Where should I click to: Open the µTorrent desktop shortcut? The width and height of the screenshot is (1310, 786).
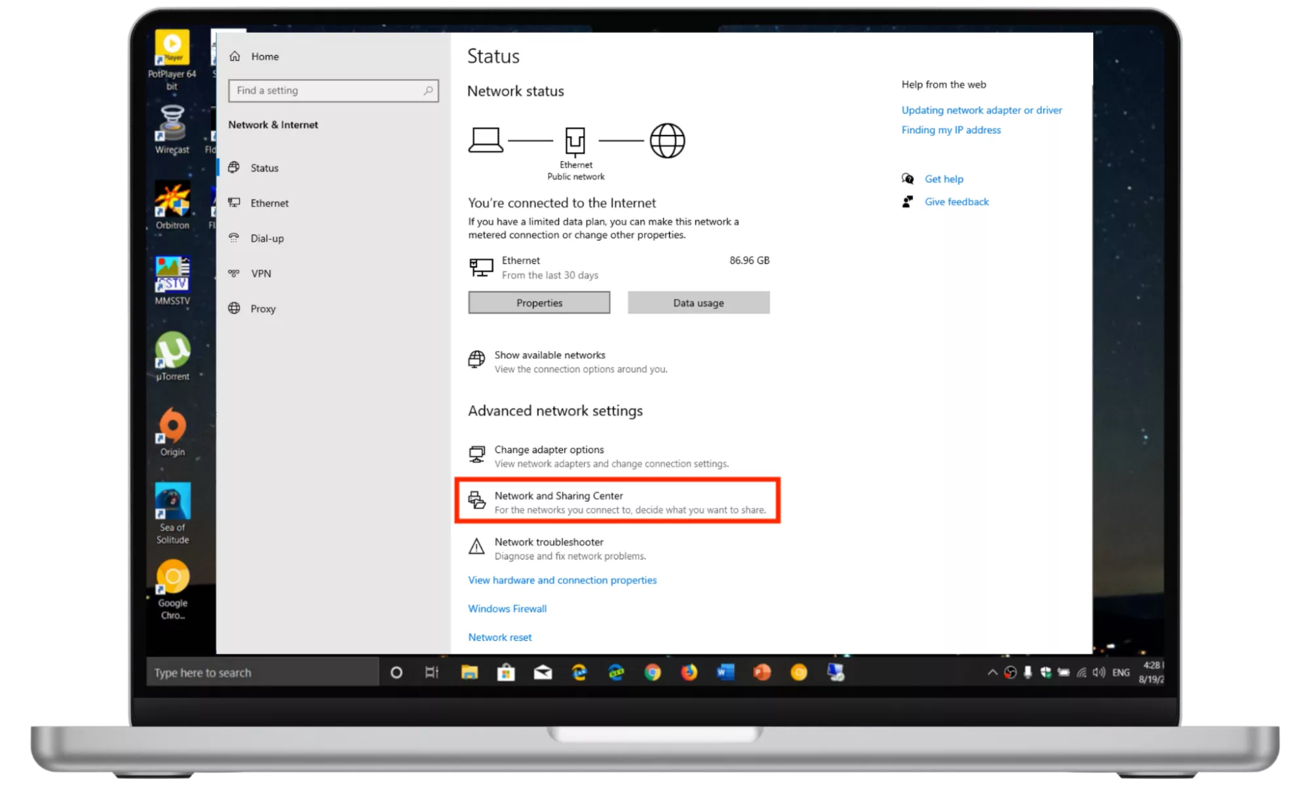pyautogui.click(x=172, y=356)
